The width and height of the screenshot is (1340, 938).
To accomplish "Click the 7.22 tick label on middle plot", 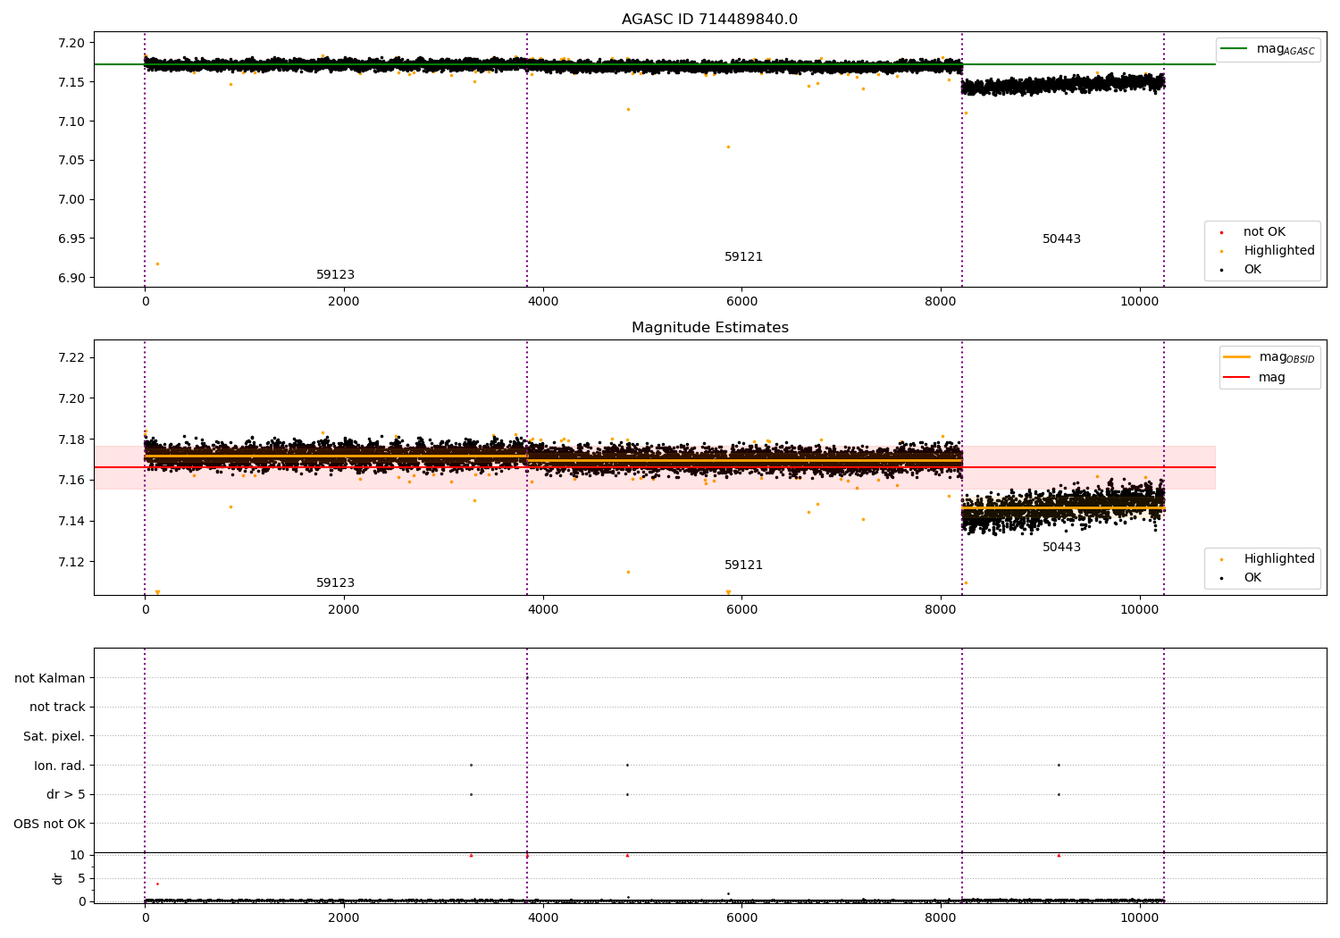I will 71,357.
